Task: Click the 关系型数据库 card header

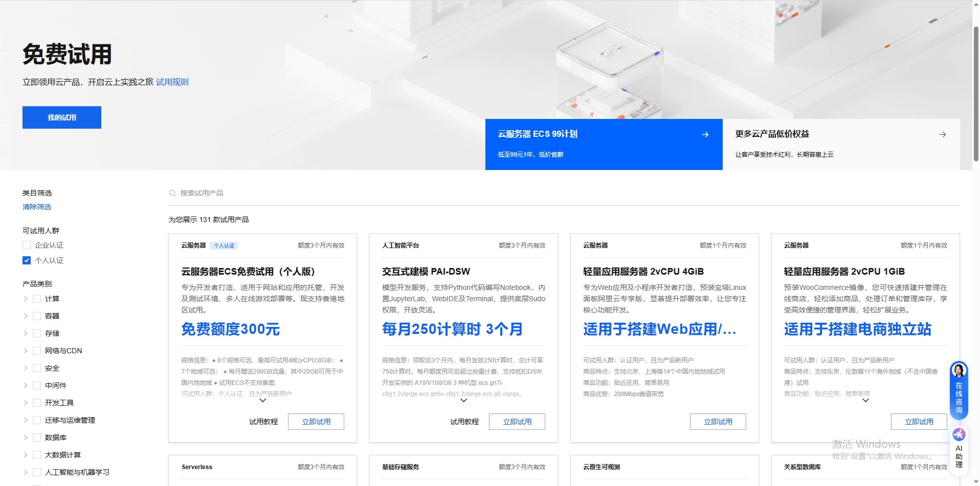Action: [x=803, y=467]
